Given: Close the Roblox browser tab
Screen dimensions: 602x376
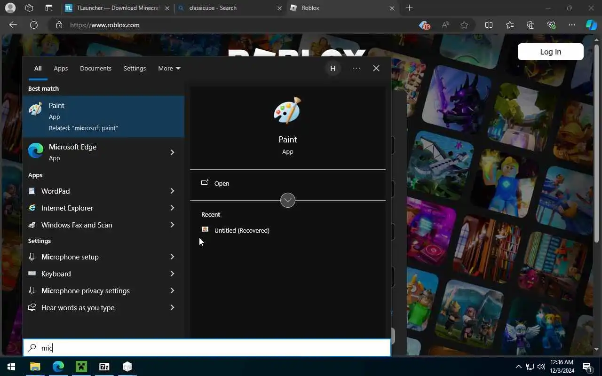Looking at the screenshot, I should (x=392, y=8).
